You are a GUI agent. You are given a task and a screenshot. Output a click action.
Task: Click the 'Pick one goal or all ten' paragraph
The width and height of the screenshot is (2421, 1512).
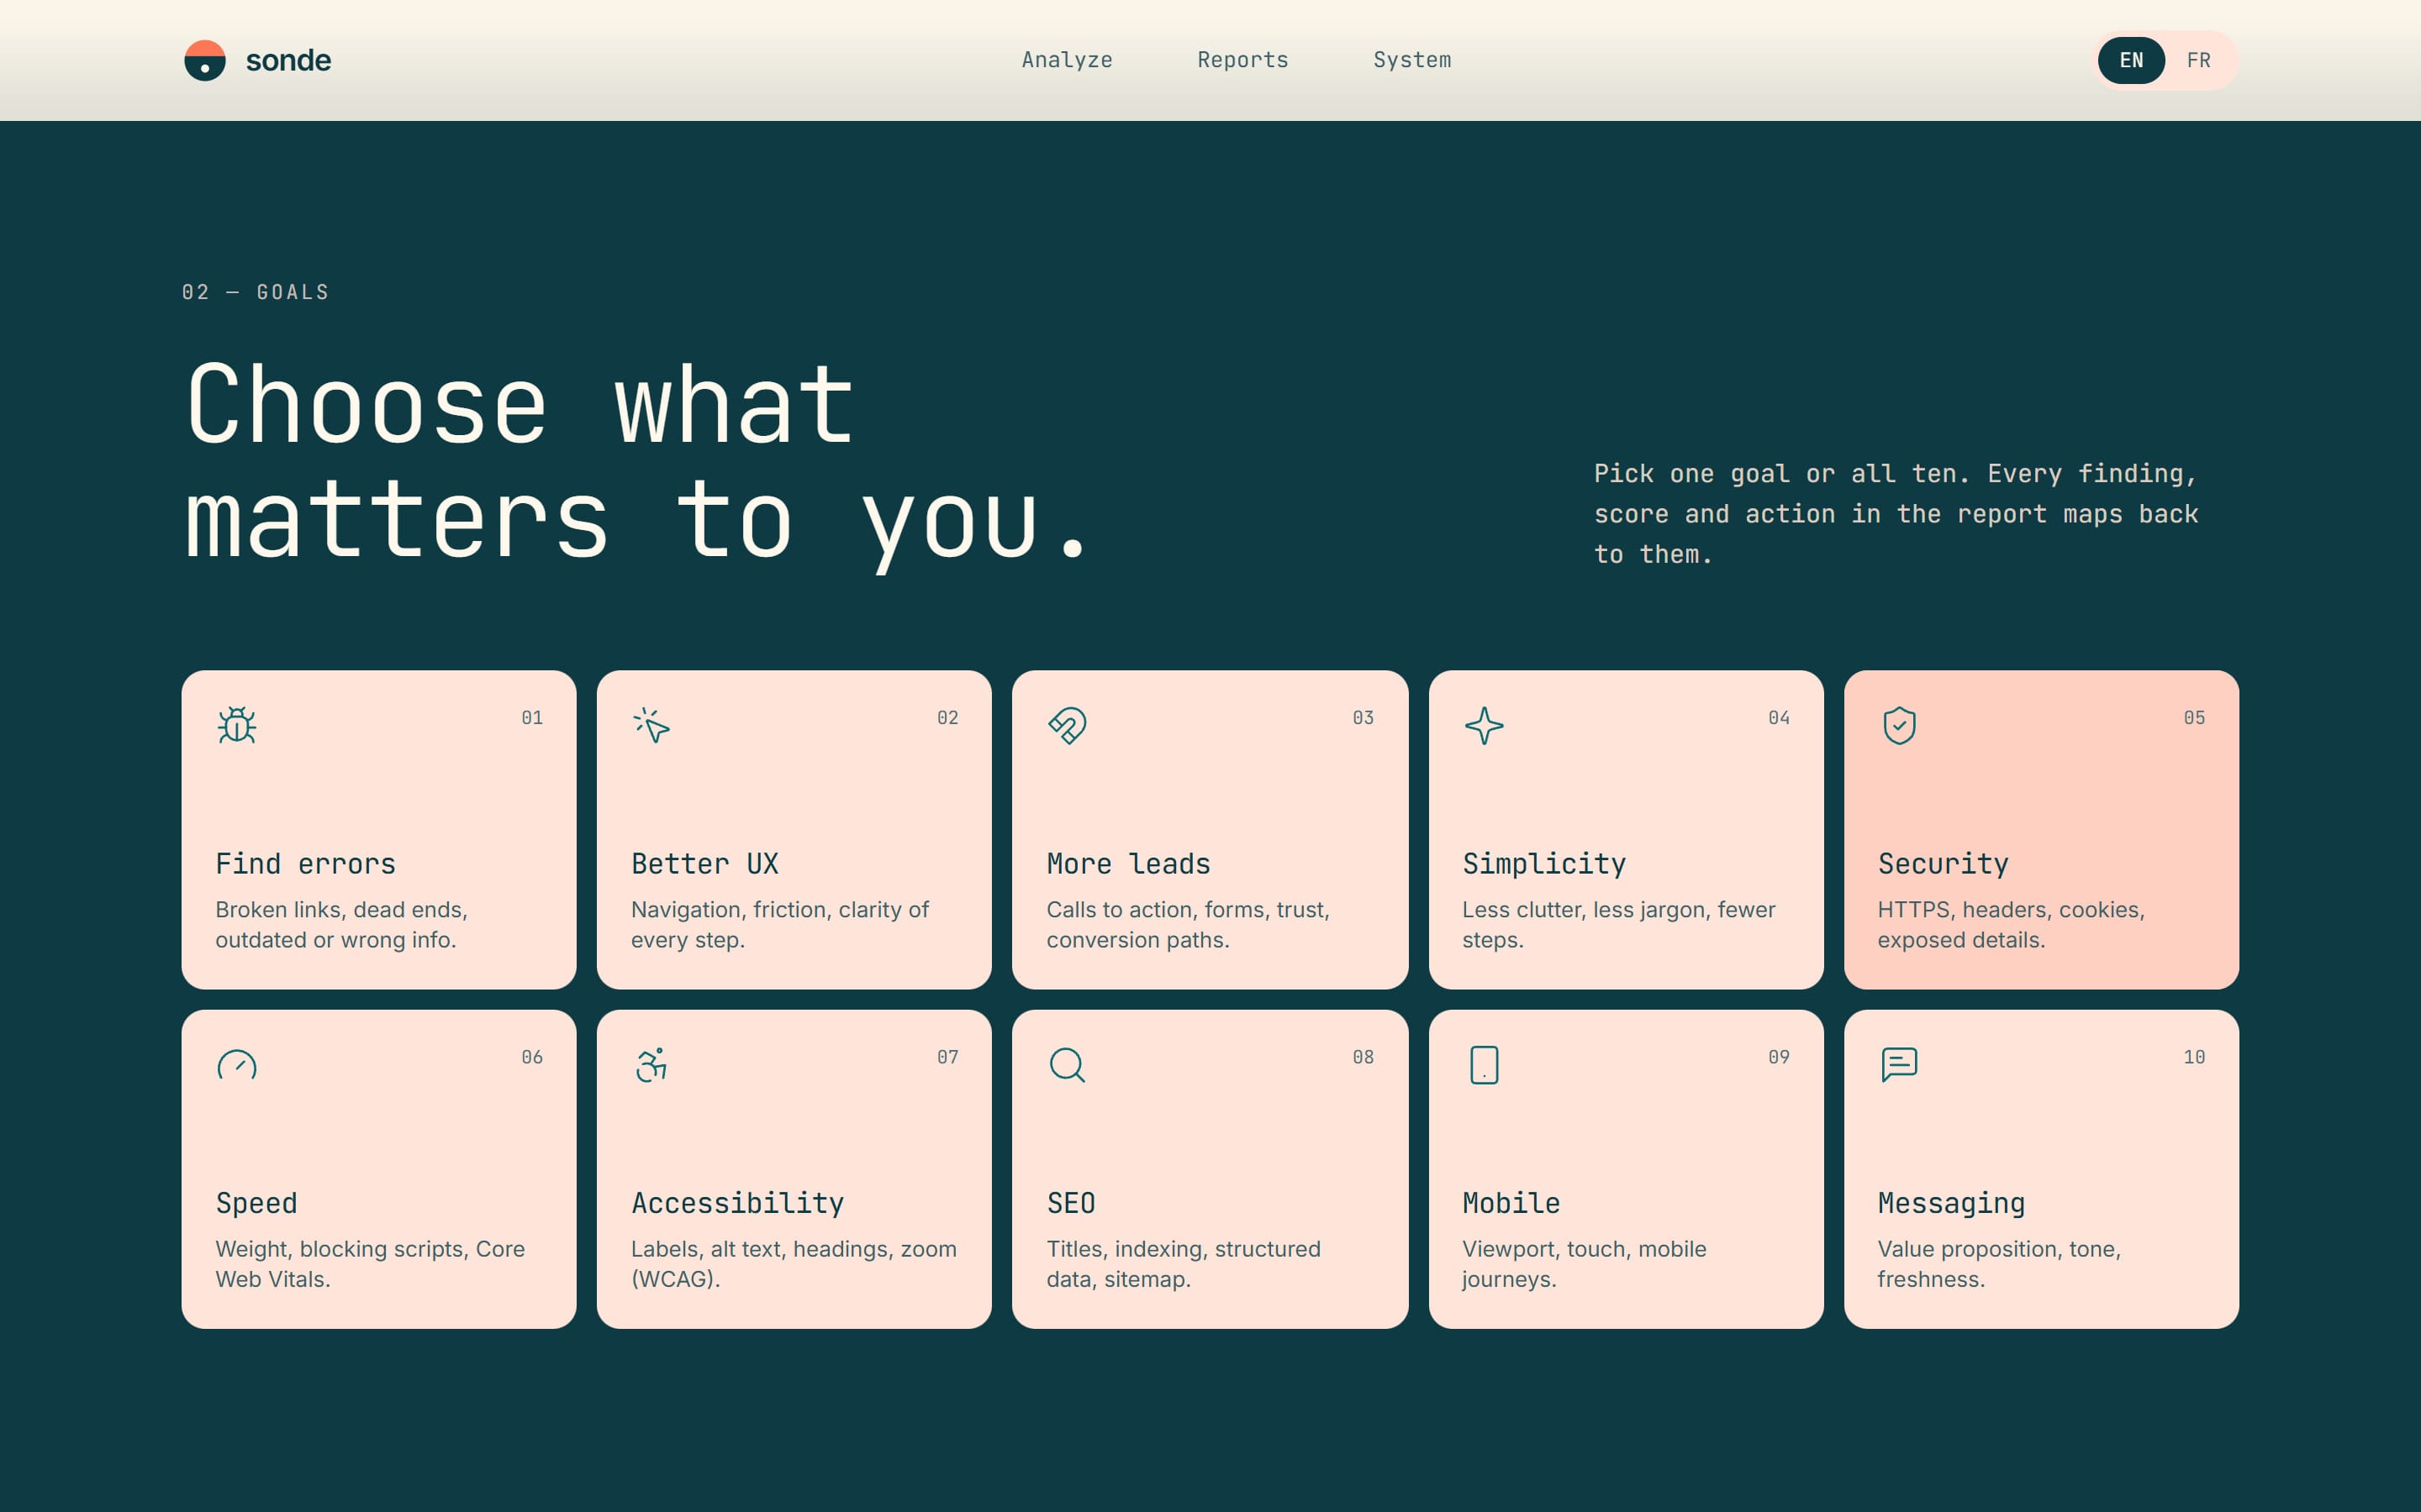(1896, 513)
